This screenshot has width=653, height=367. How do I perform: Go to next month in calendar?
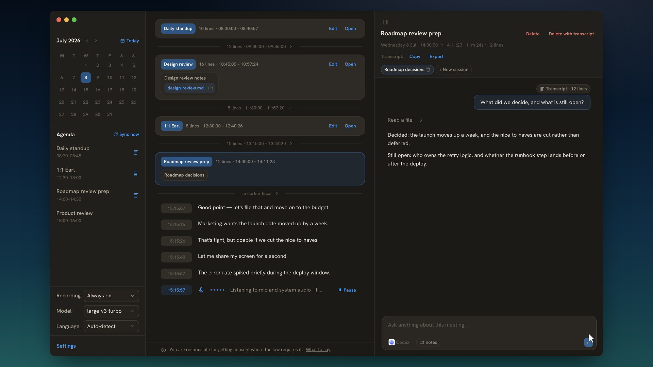96,40
